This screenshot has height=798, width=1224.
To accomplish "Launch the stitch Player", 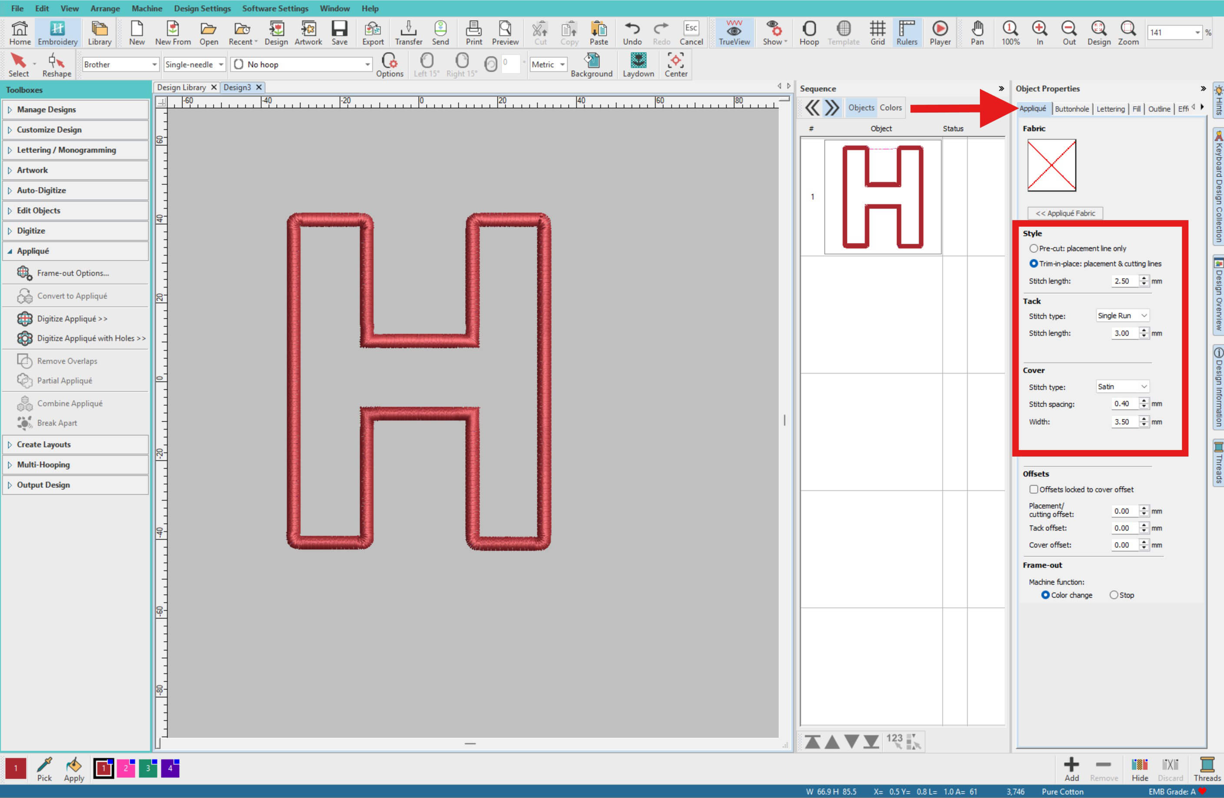I will [x=940, y=33].
